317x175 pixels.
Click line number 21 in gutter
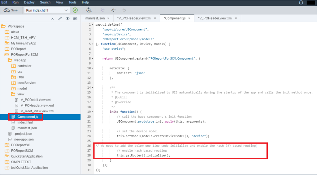tap(89, 121)
